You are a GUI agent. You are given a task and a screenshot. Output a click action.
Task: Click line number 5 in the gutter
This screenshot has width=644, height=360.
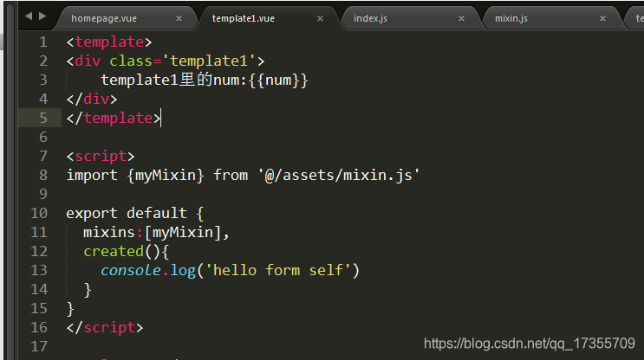click(43, 118)
